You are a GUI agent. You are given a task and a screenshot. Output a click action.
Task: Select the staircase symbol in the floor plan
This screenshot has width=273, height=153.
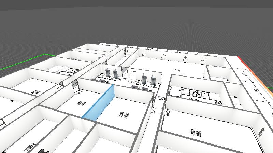click(x=195, y=93)
